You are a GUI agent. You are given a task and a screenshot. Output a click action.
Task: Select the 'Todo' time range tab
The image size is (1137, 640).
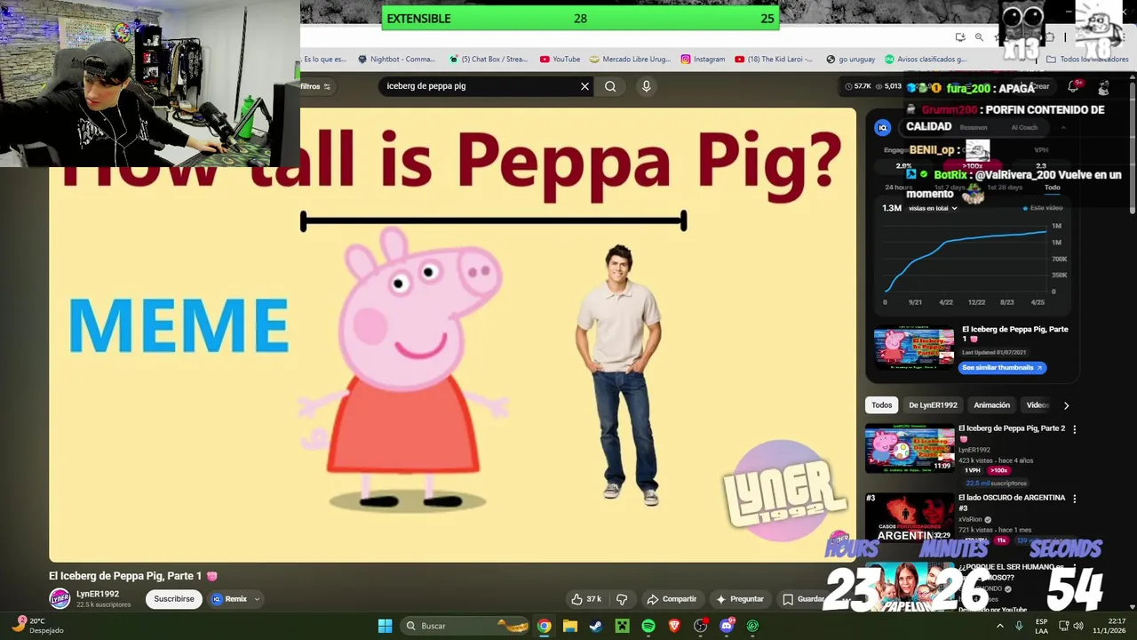(1052, 188)
